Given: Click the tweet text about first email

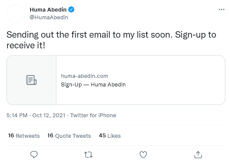Looking at the screenshot, I should coord(111,40).
